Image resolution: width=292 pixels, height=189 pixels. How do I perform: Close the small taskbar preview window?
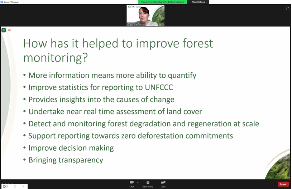pyautogui.click(x=23, y=186)
